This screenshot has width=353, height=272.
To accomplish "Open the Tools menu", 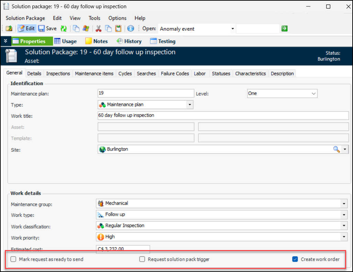I will point(95,18).
